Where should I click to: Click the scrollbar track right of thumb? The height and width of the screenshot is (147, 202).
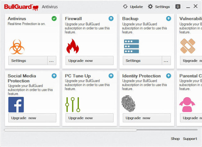tap(167, 130)
